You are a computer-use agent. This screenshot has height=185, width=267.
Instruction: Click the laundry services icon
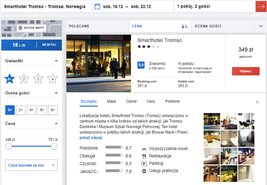tap(144, 171)
